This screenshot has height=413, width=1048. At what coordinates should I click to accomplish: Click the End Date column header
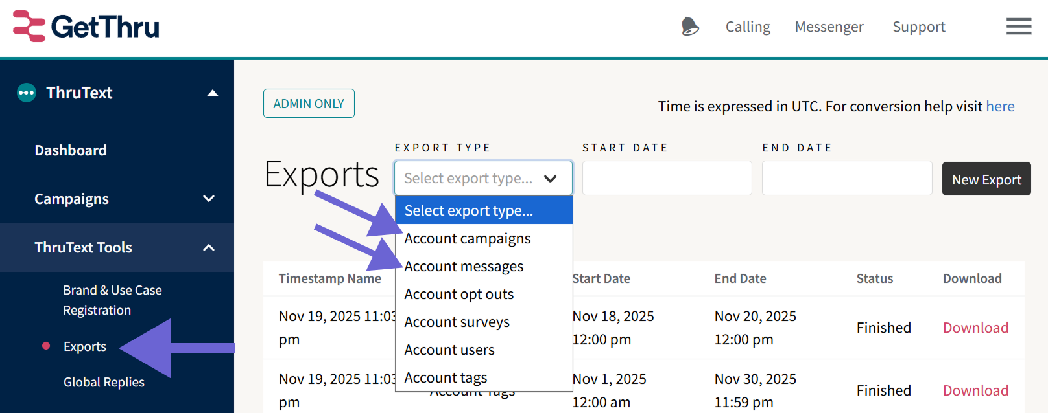tap(740, 278)
